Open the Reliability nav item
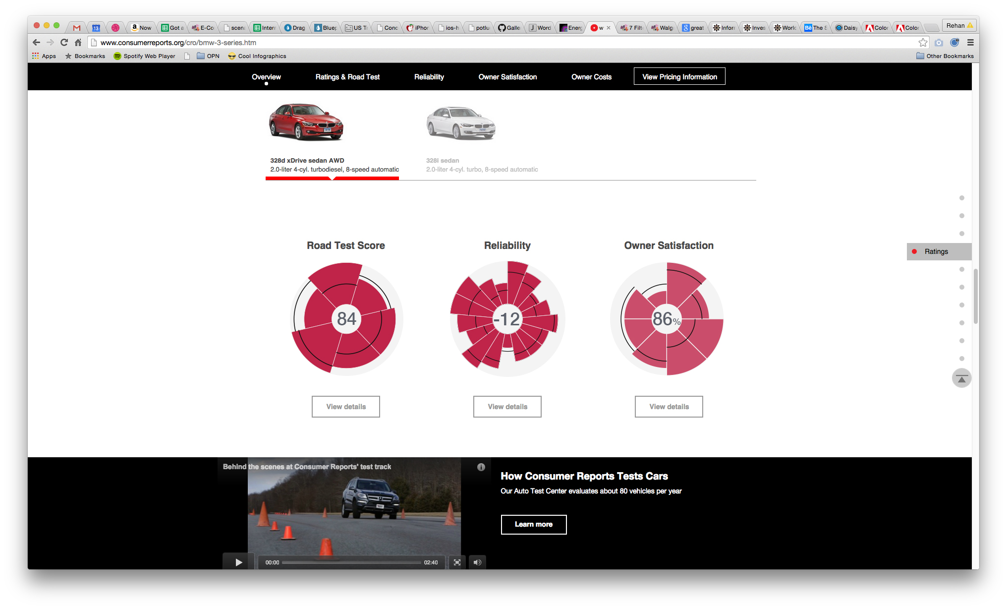1007x609 pixels. [429, 77]
